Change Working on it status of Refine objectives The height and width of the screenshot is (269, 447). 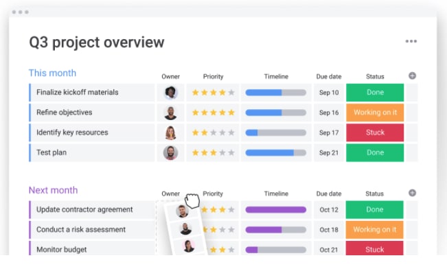coord(375,113)
